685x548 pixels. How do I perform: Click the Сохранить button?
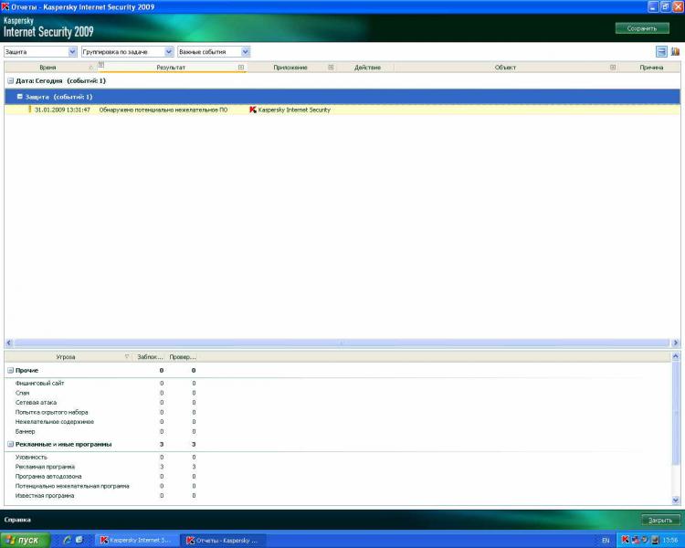coord(642,28)
